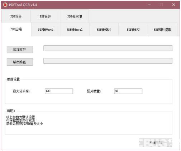Start compression with the bottom-right button
The image size is (181, 151).
(156, 142)
